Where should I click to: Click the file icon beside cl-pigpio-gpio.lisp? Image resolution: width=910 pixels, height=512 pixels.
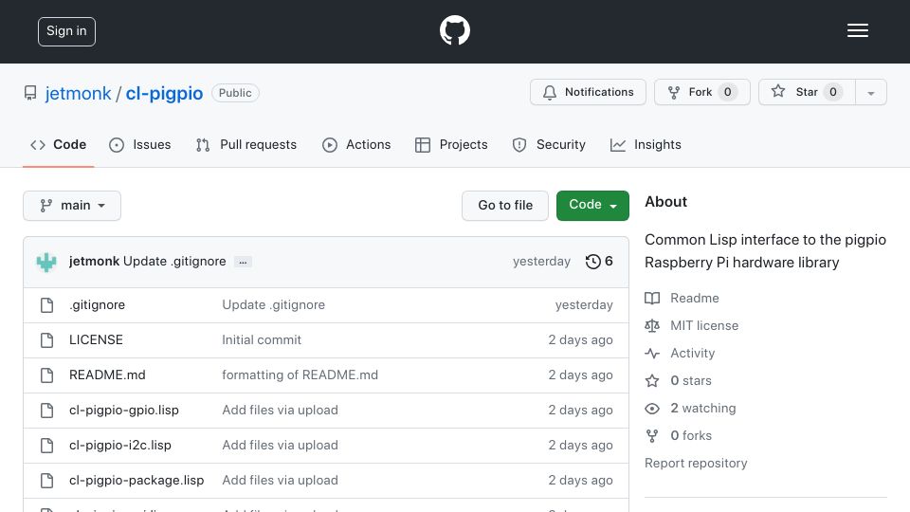tap(47, 411)
